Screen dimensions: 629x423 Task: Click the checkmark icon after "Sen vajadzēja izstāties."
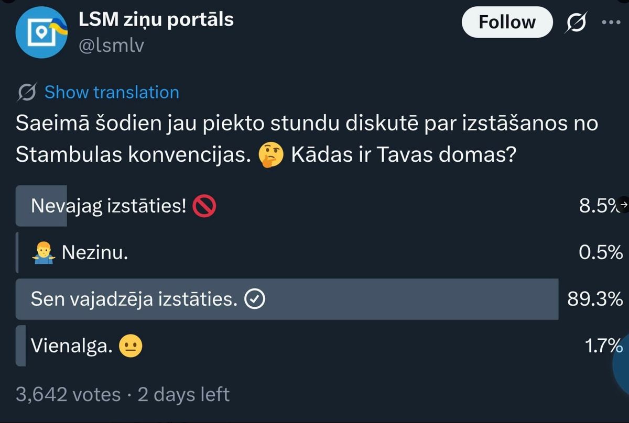(x=254, y=299)
